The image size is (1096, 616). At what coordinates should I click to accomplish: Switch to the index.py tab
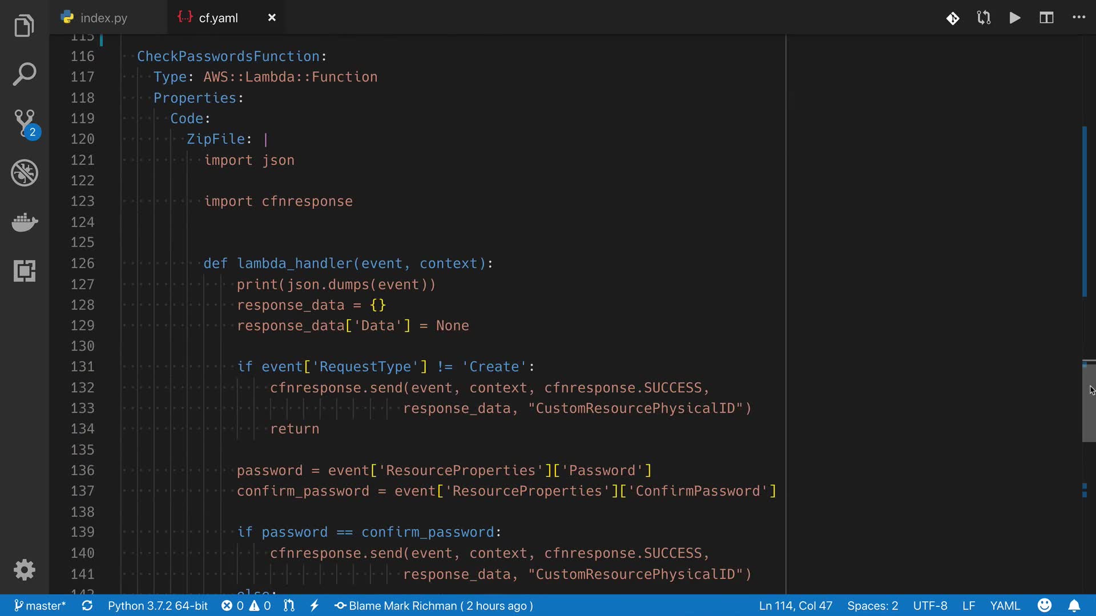pos(103,18)
